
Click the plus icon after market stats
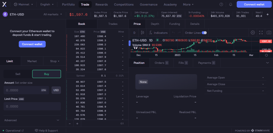pos(268,14)
